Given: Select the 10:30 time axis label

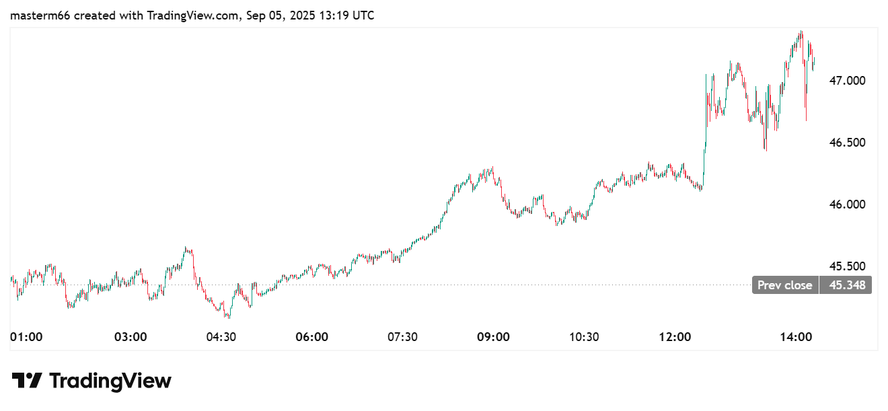Looking at the screenshot, I should coord(584,336).
